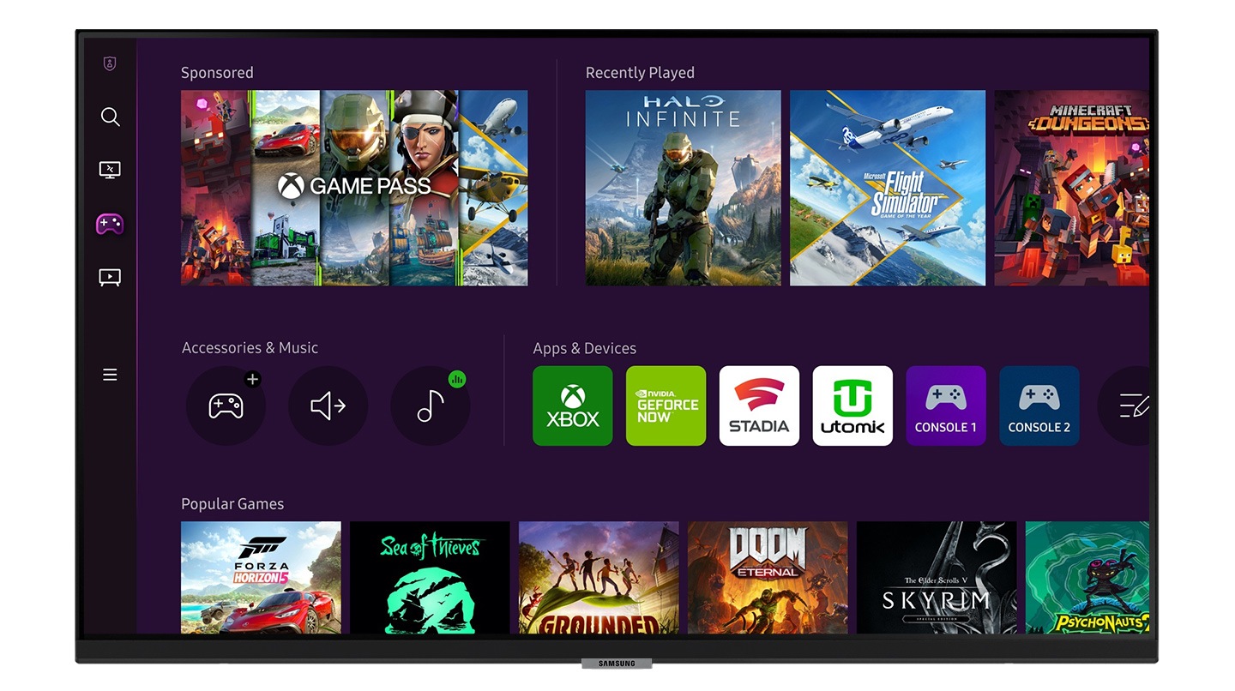
Task: Open the Utomik app tile
Action: click(x=852, y=406)
